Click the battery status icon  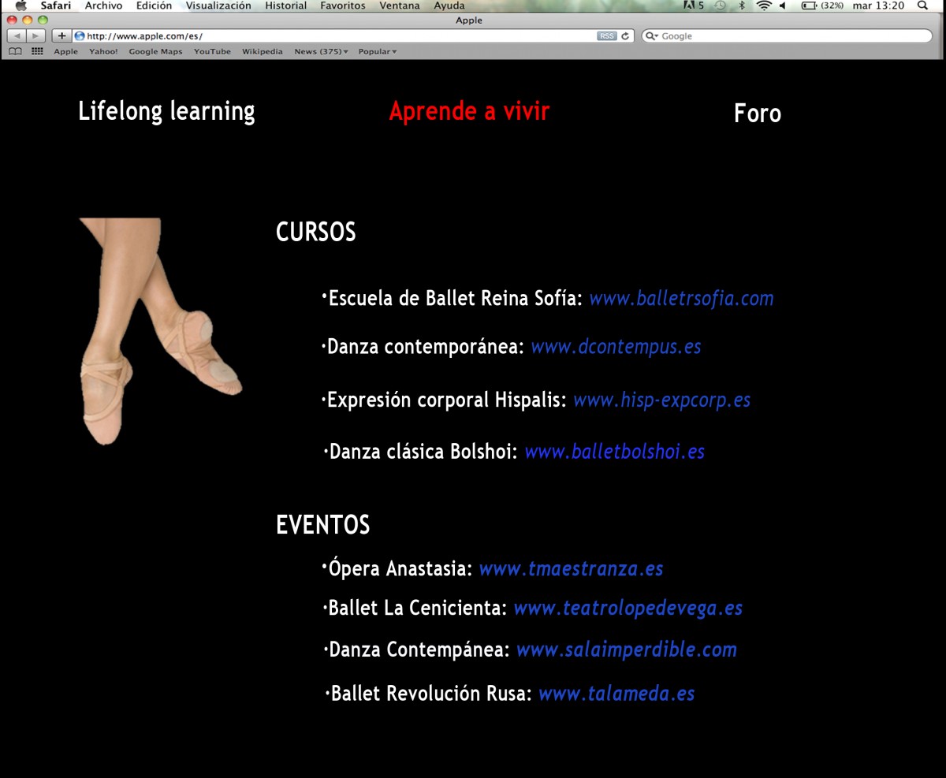pos(809,6)
